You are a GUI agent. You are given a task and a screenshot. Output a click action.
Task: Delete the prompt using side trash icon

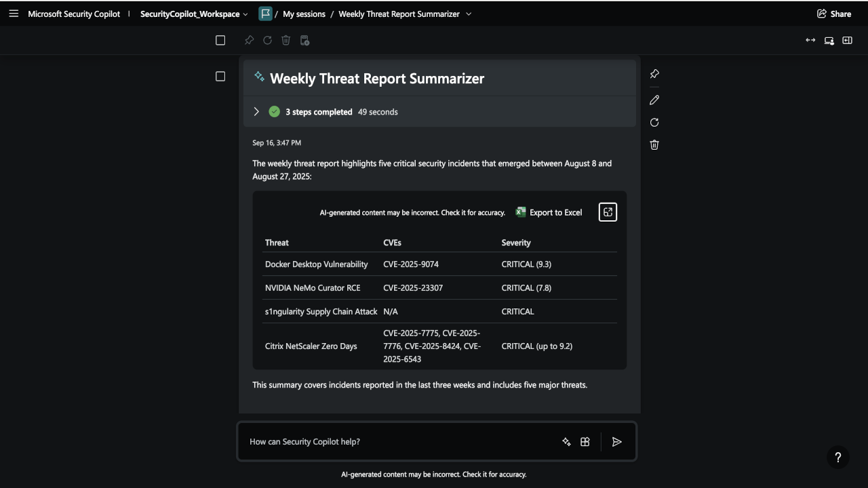pyautogui.click(x=654, y=144)
